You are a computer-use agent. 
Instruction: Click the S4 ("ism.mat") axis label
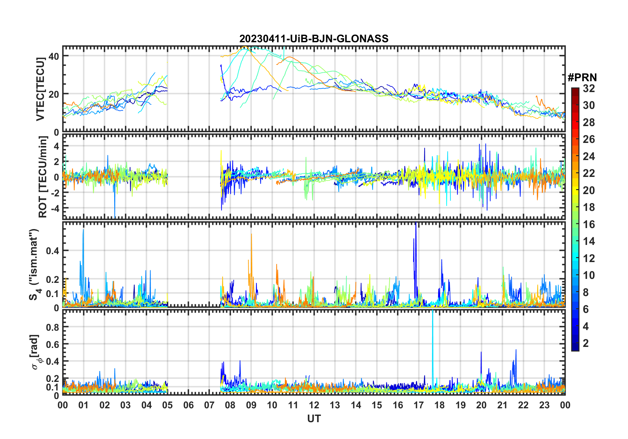(x=34, y=264)
